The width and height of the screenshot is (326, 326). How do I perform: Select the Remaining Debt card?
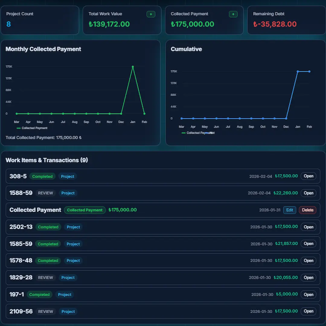pyautogui.click(x=286, y=20)
